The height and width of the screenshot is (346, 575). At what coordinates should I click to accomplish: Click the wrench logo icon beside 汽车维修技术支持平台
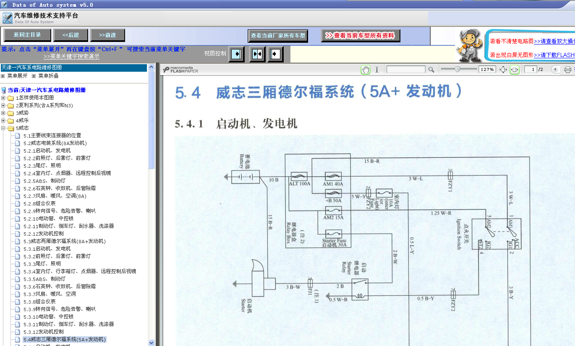tap(8, 18)
